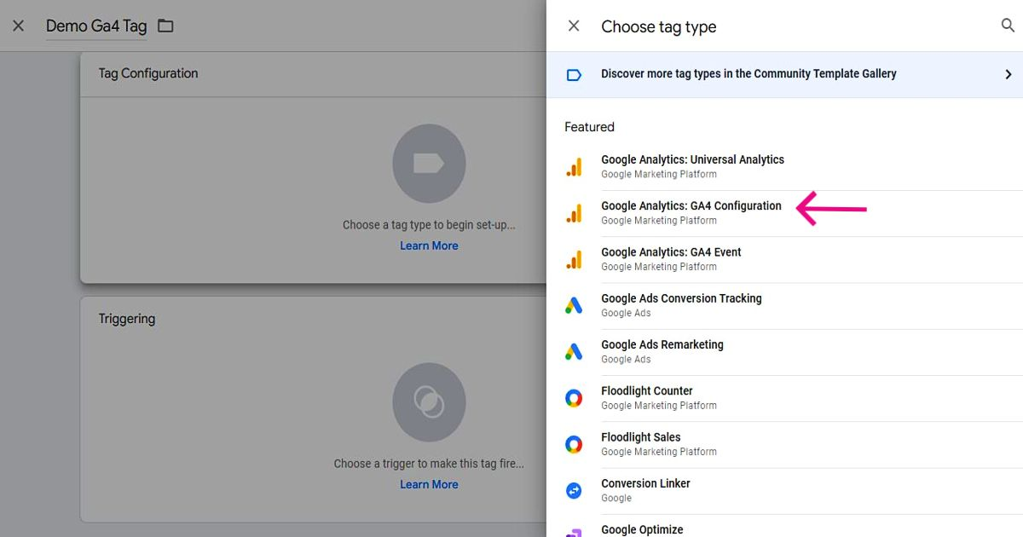Click the Google Optimize purple icon

(574, 533)
